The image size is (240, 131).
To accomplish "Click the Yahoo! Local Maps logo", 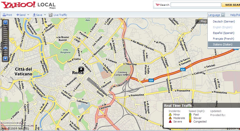I will [29, 5].
